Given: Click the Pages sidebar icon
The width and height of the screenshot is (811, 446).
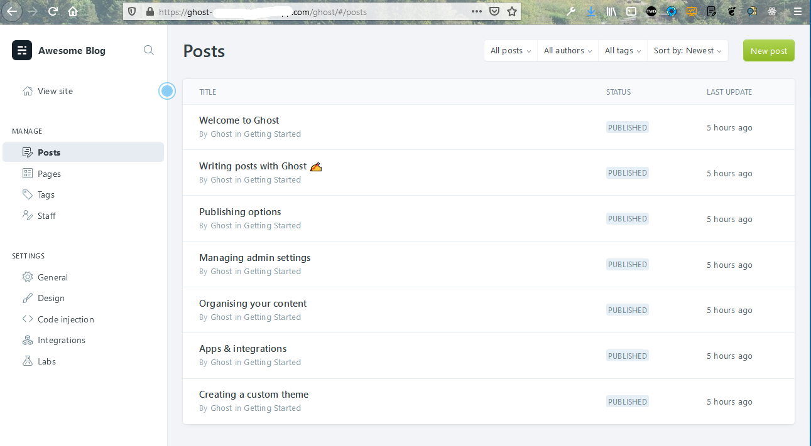Looking at the screenshot, I should (28, 174).
